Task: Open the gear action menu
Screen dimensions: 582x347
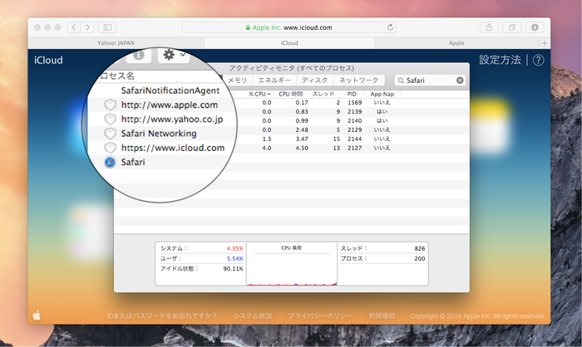Action: click(x=174, y=55)
